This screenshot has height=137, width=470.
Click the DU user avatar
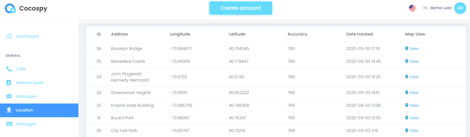pos(460,8)
